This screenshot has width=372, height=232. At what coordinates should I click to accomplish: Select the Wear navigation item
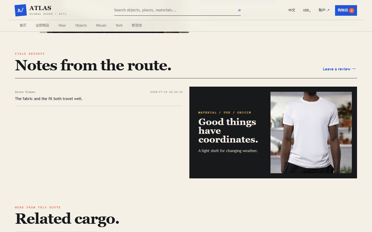click(x=62, y=25)
